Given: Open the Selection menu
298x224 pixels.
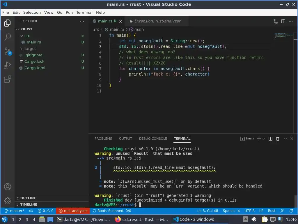Looking at the screenshot, I should (32, 12).
